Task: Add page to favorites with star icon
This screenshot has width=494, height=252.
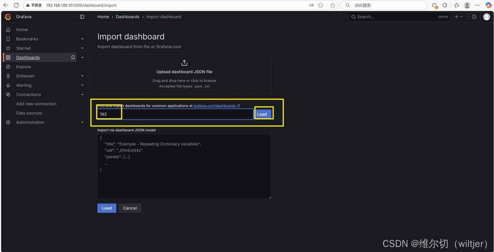Action: 333,5
